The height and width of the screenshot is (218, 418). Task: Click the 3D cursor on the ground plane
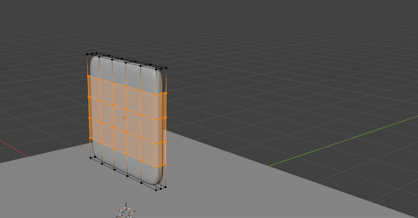point(127,212)
